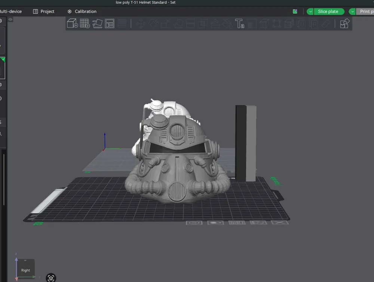Image resolution: width=374 pixels, height=282 pixels.
Task: Switch to the Calibration tab
Action: (x=82, y=12)
